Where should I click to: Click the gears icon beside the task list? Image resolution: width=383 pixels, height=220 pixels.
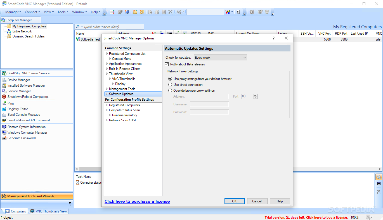click(x=379, y=177)
